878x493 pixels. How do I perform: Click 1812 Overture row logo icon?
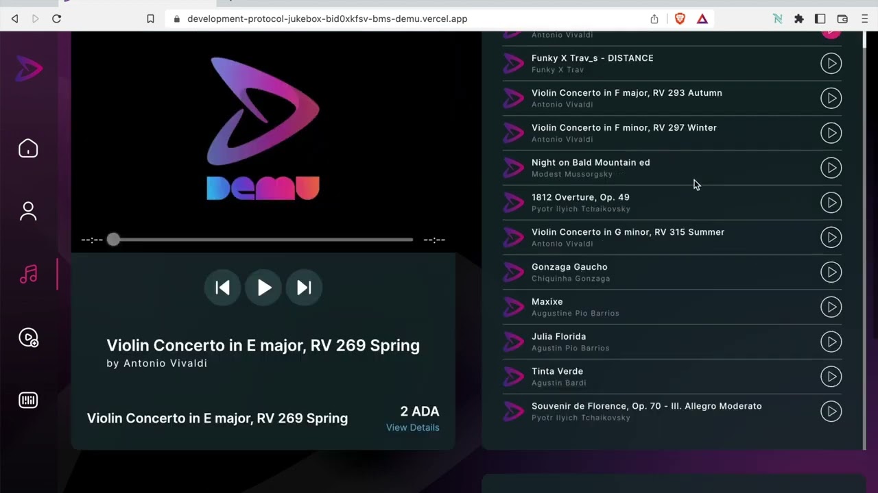click(513, 203)
